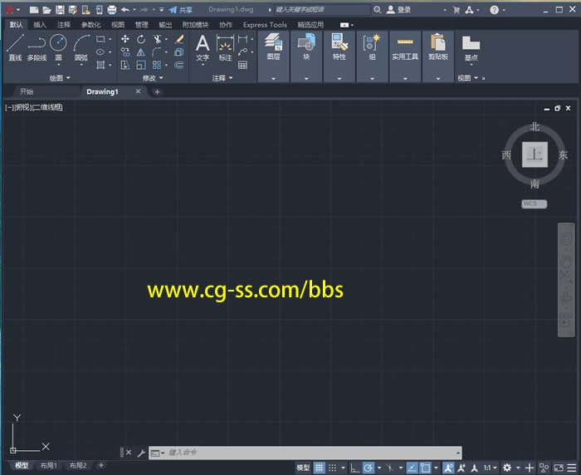This screenshot has width=581, height=475.
Task: Toggle grid display in status bar
Action: [320, 468]
